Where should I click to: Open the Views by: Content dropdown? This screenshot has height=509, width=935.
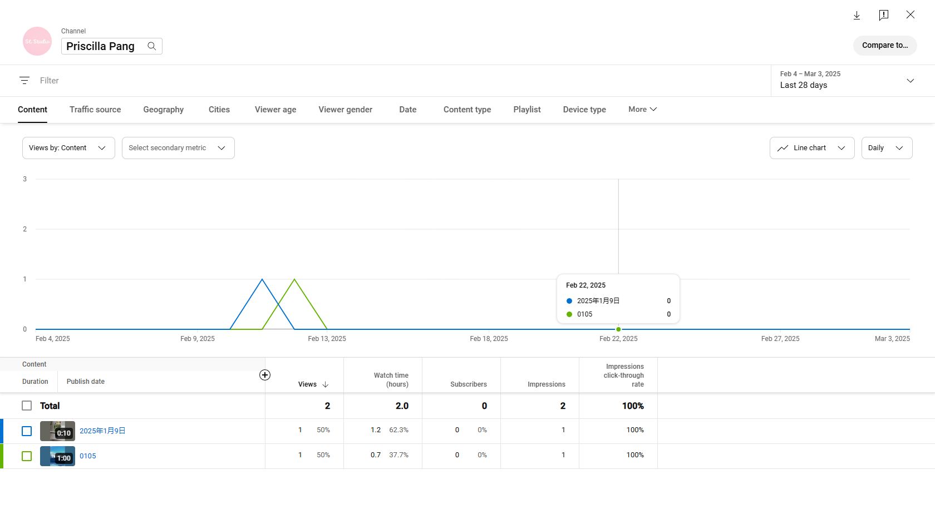click(68, 148)
